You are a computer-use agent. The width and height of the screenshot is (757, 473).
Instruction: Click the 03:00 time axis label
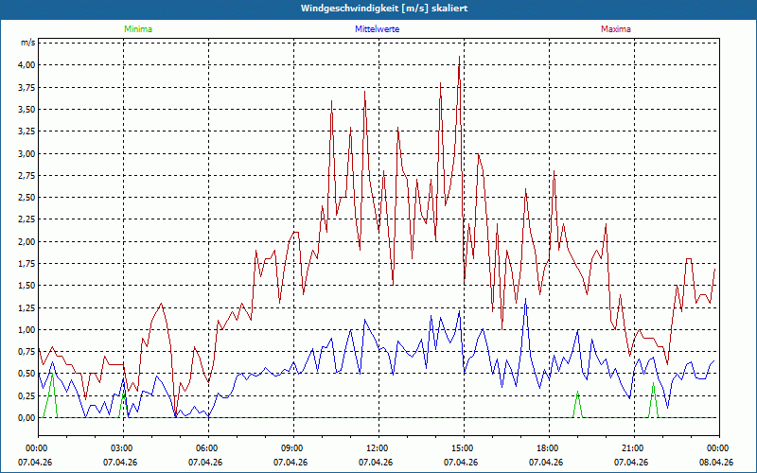coord(122,448)
